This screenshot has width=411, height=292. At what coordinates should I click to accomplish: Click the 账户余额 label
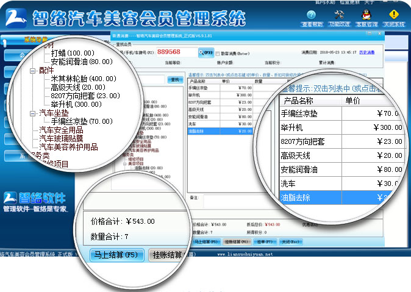point(225,63)
